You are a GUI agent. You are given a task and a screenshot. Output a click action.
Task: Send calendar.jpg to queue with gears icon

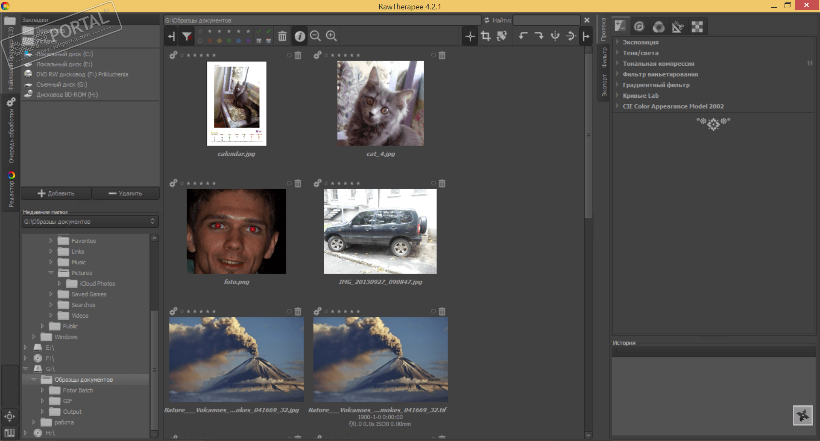173,55
